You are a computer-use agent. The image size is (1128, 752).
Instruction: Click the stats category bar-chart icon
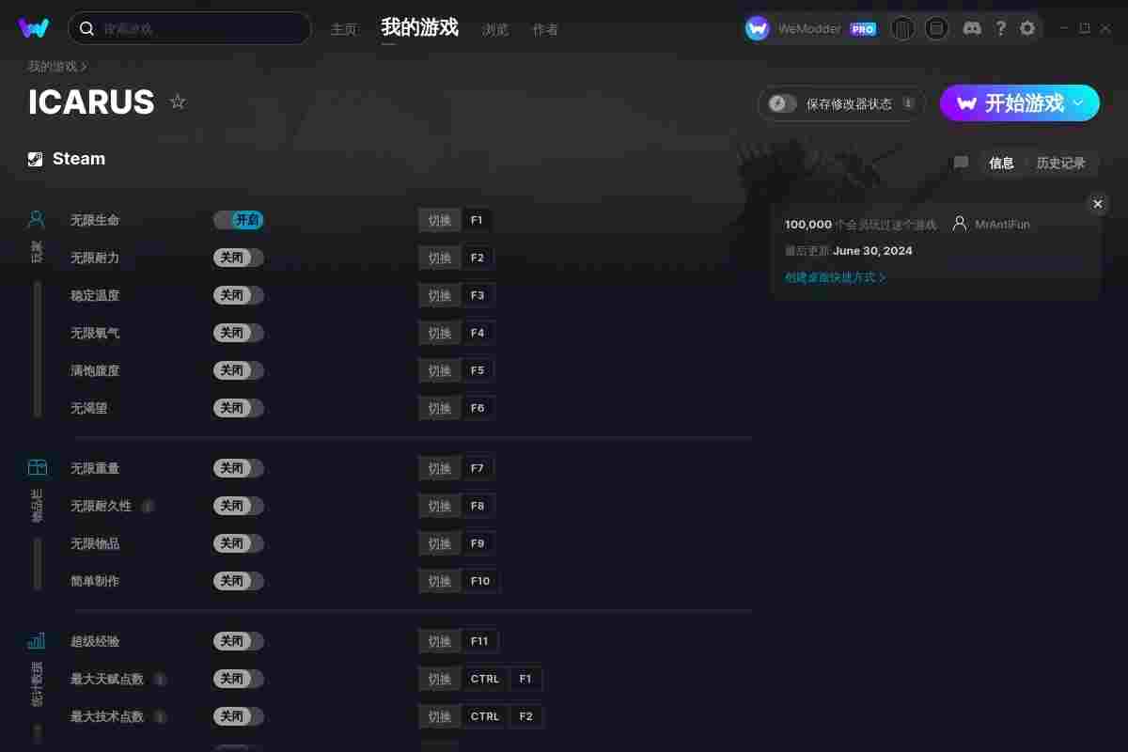point(37,640)
